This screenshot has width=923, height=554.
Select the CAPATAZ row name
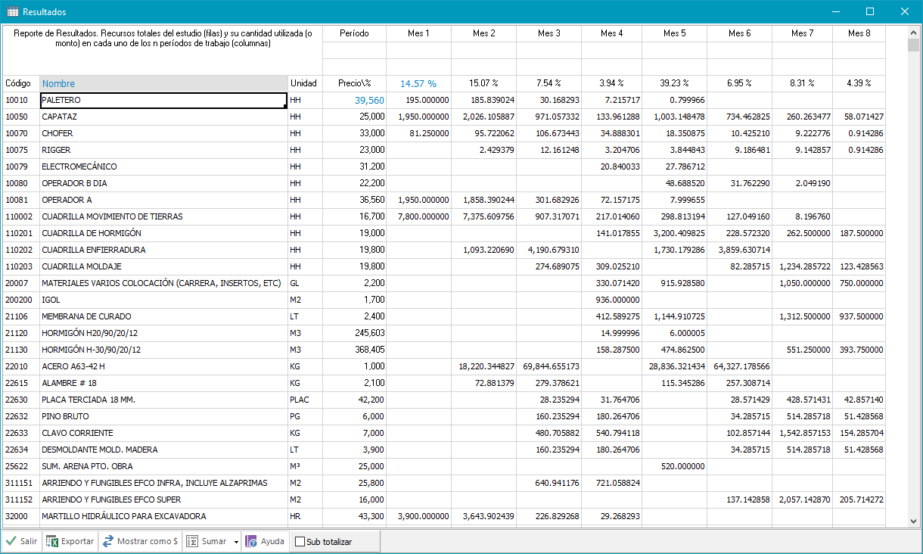tap(163, 117)
